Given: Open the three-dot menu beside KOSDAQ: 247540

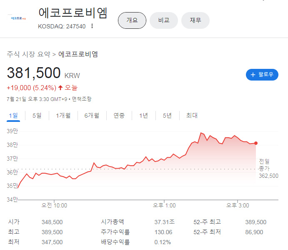Looking at the screenshot, I should 92,26.
